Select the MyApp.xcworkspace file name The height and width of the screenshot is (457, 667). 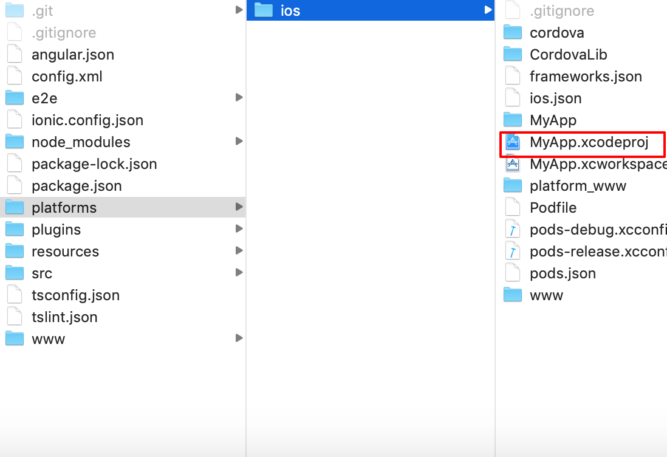click(598, 164)
